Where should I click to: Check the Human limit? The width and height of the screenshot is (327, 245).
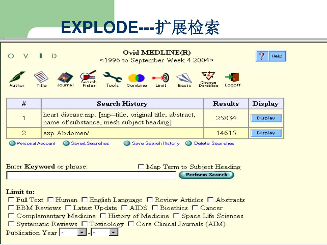(x=50, y=200)
